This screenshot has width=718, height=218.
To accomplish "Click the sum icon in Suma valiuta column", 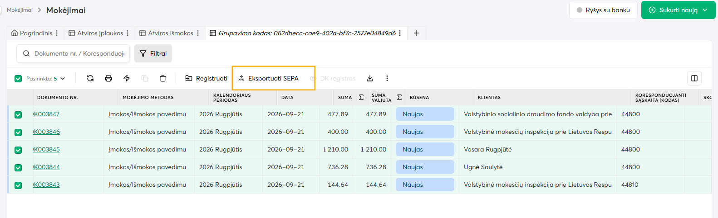I will 399,97.
